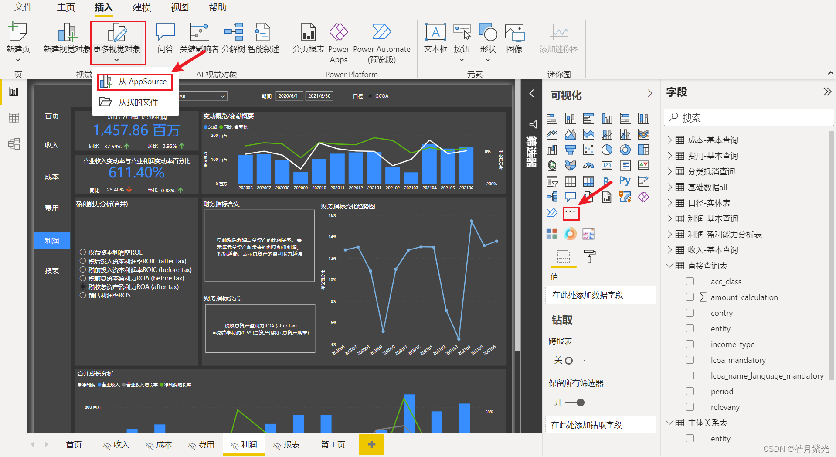The image size is (836, 457).
Task: Select 权益资本利润率ROE radio option
Action: click(83, 252)
